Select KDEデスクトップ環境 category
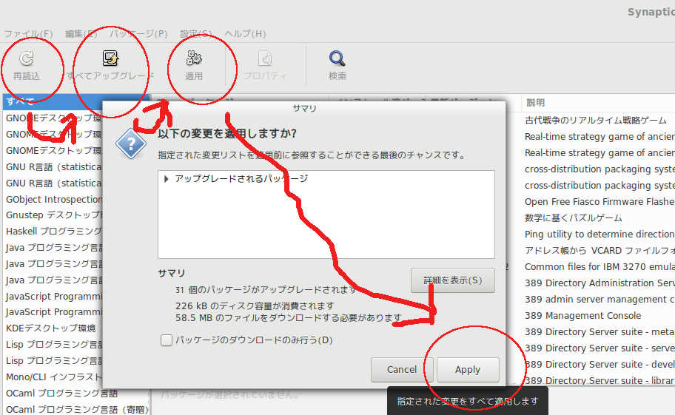This screenshot has width=675, height=415. pos(53,328)
